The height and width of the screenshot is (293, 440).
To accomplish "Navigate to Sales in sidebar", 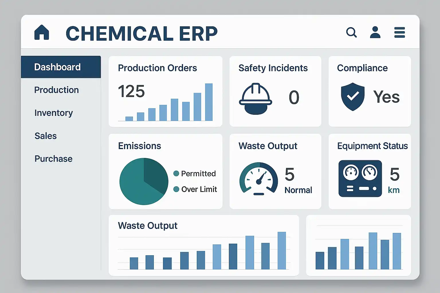I will [x=46, y=136].
